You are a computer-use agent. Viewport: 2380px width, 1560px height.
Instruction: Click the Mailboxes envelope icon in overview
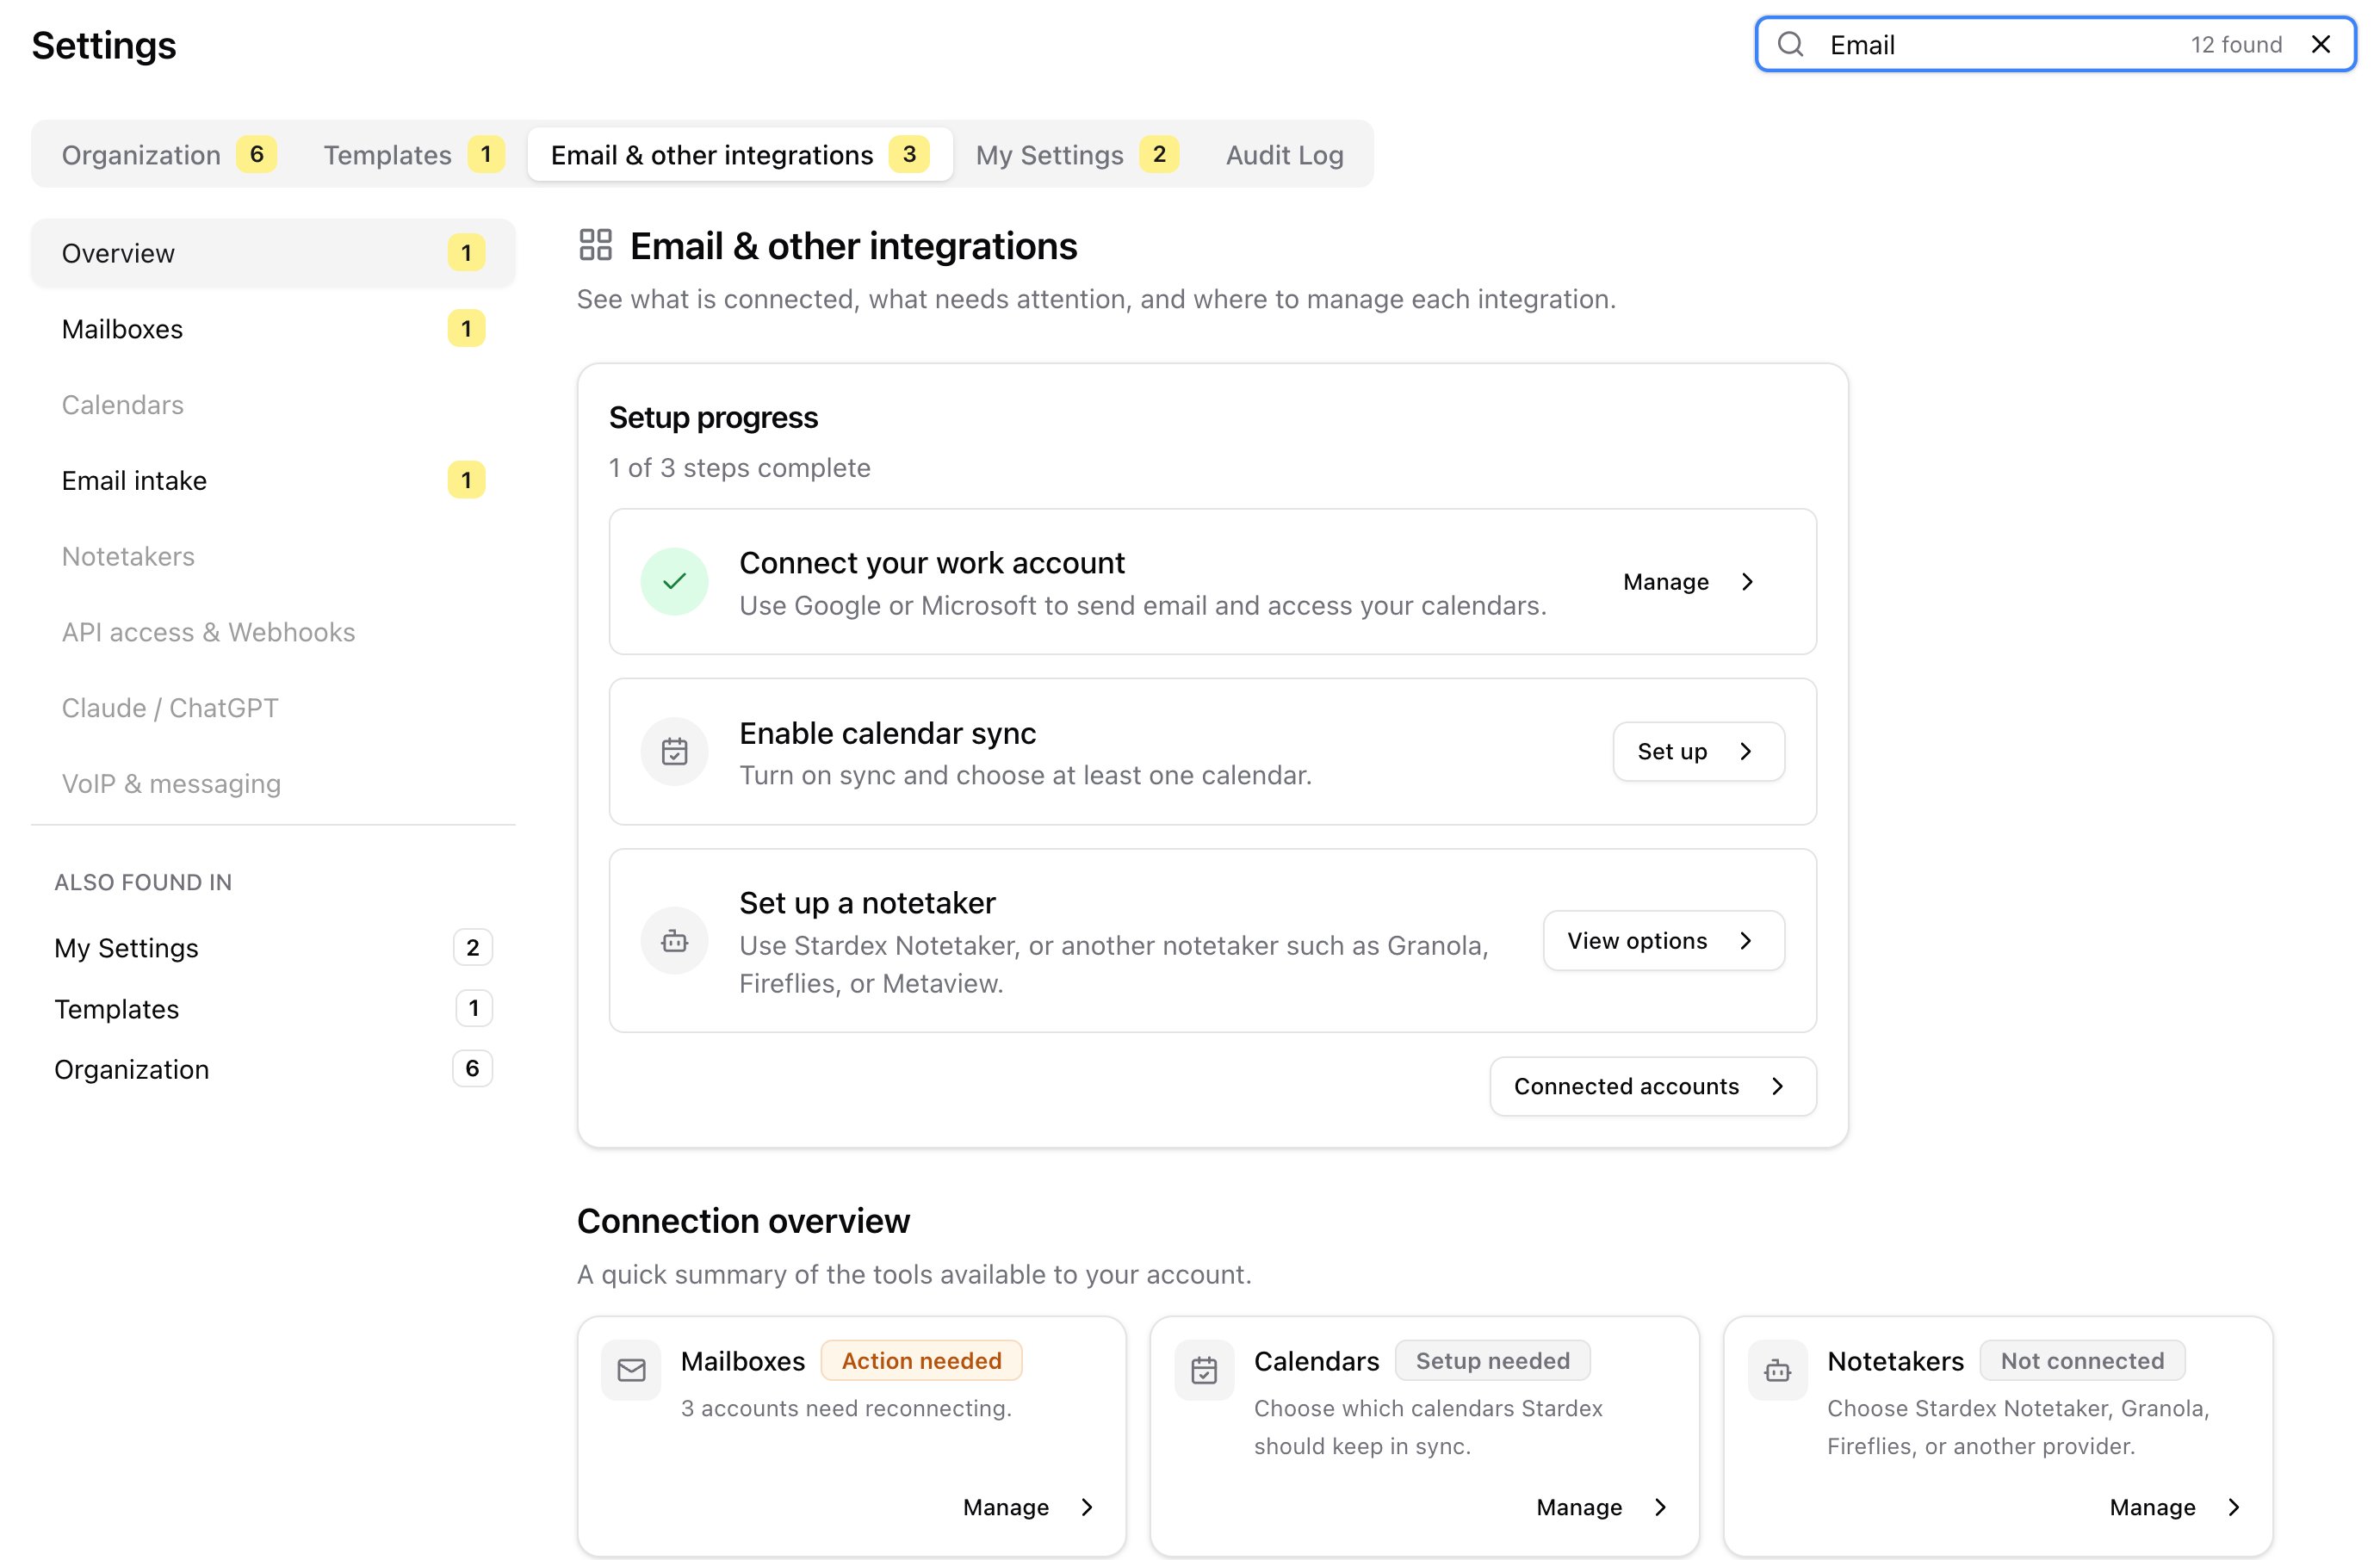pyautogui.click(x=631, y=1370)
